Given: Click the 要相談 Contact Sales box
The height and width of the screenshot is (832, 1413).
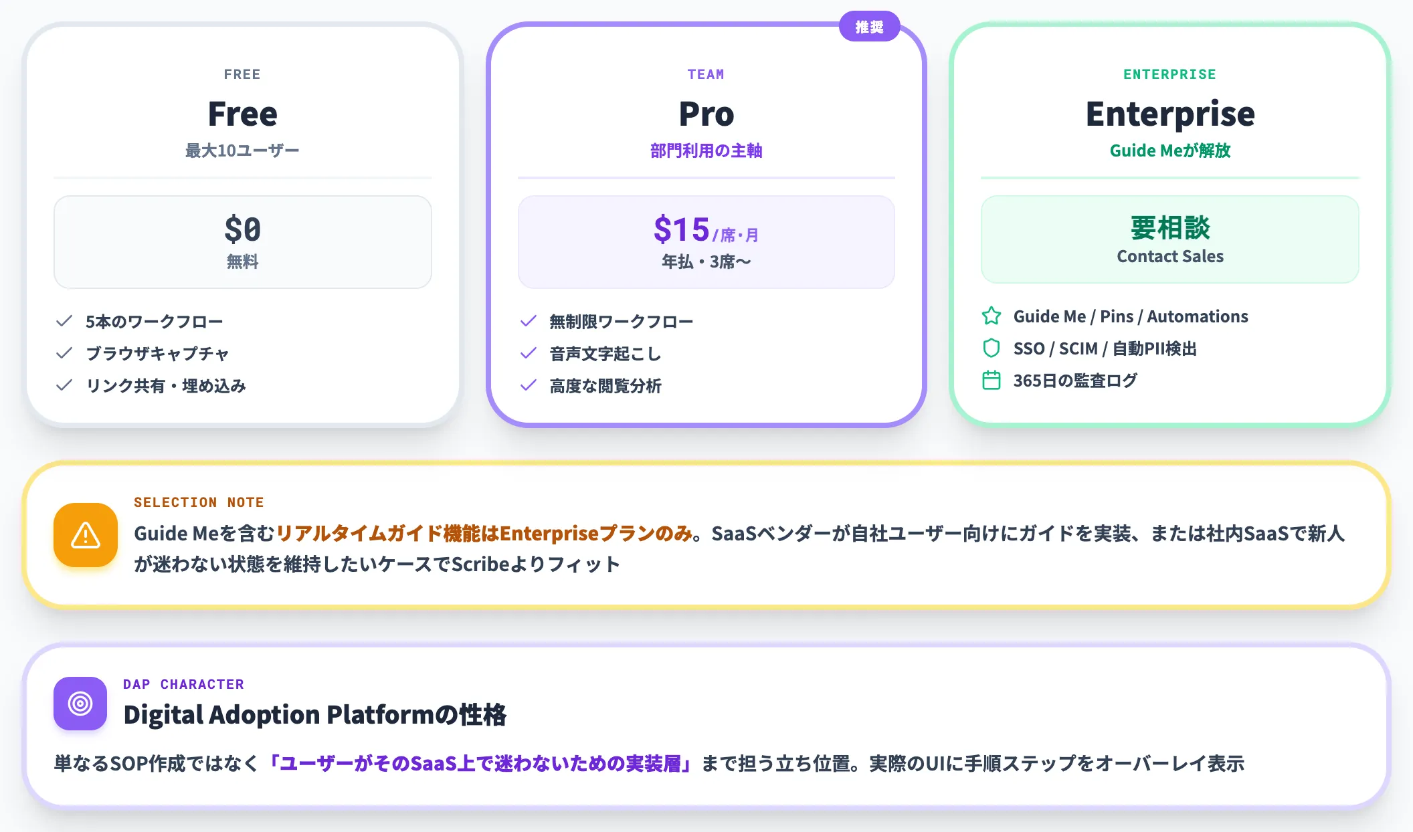Looking at the screenshot, I should (x=1170, y=239).
